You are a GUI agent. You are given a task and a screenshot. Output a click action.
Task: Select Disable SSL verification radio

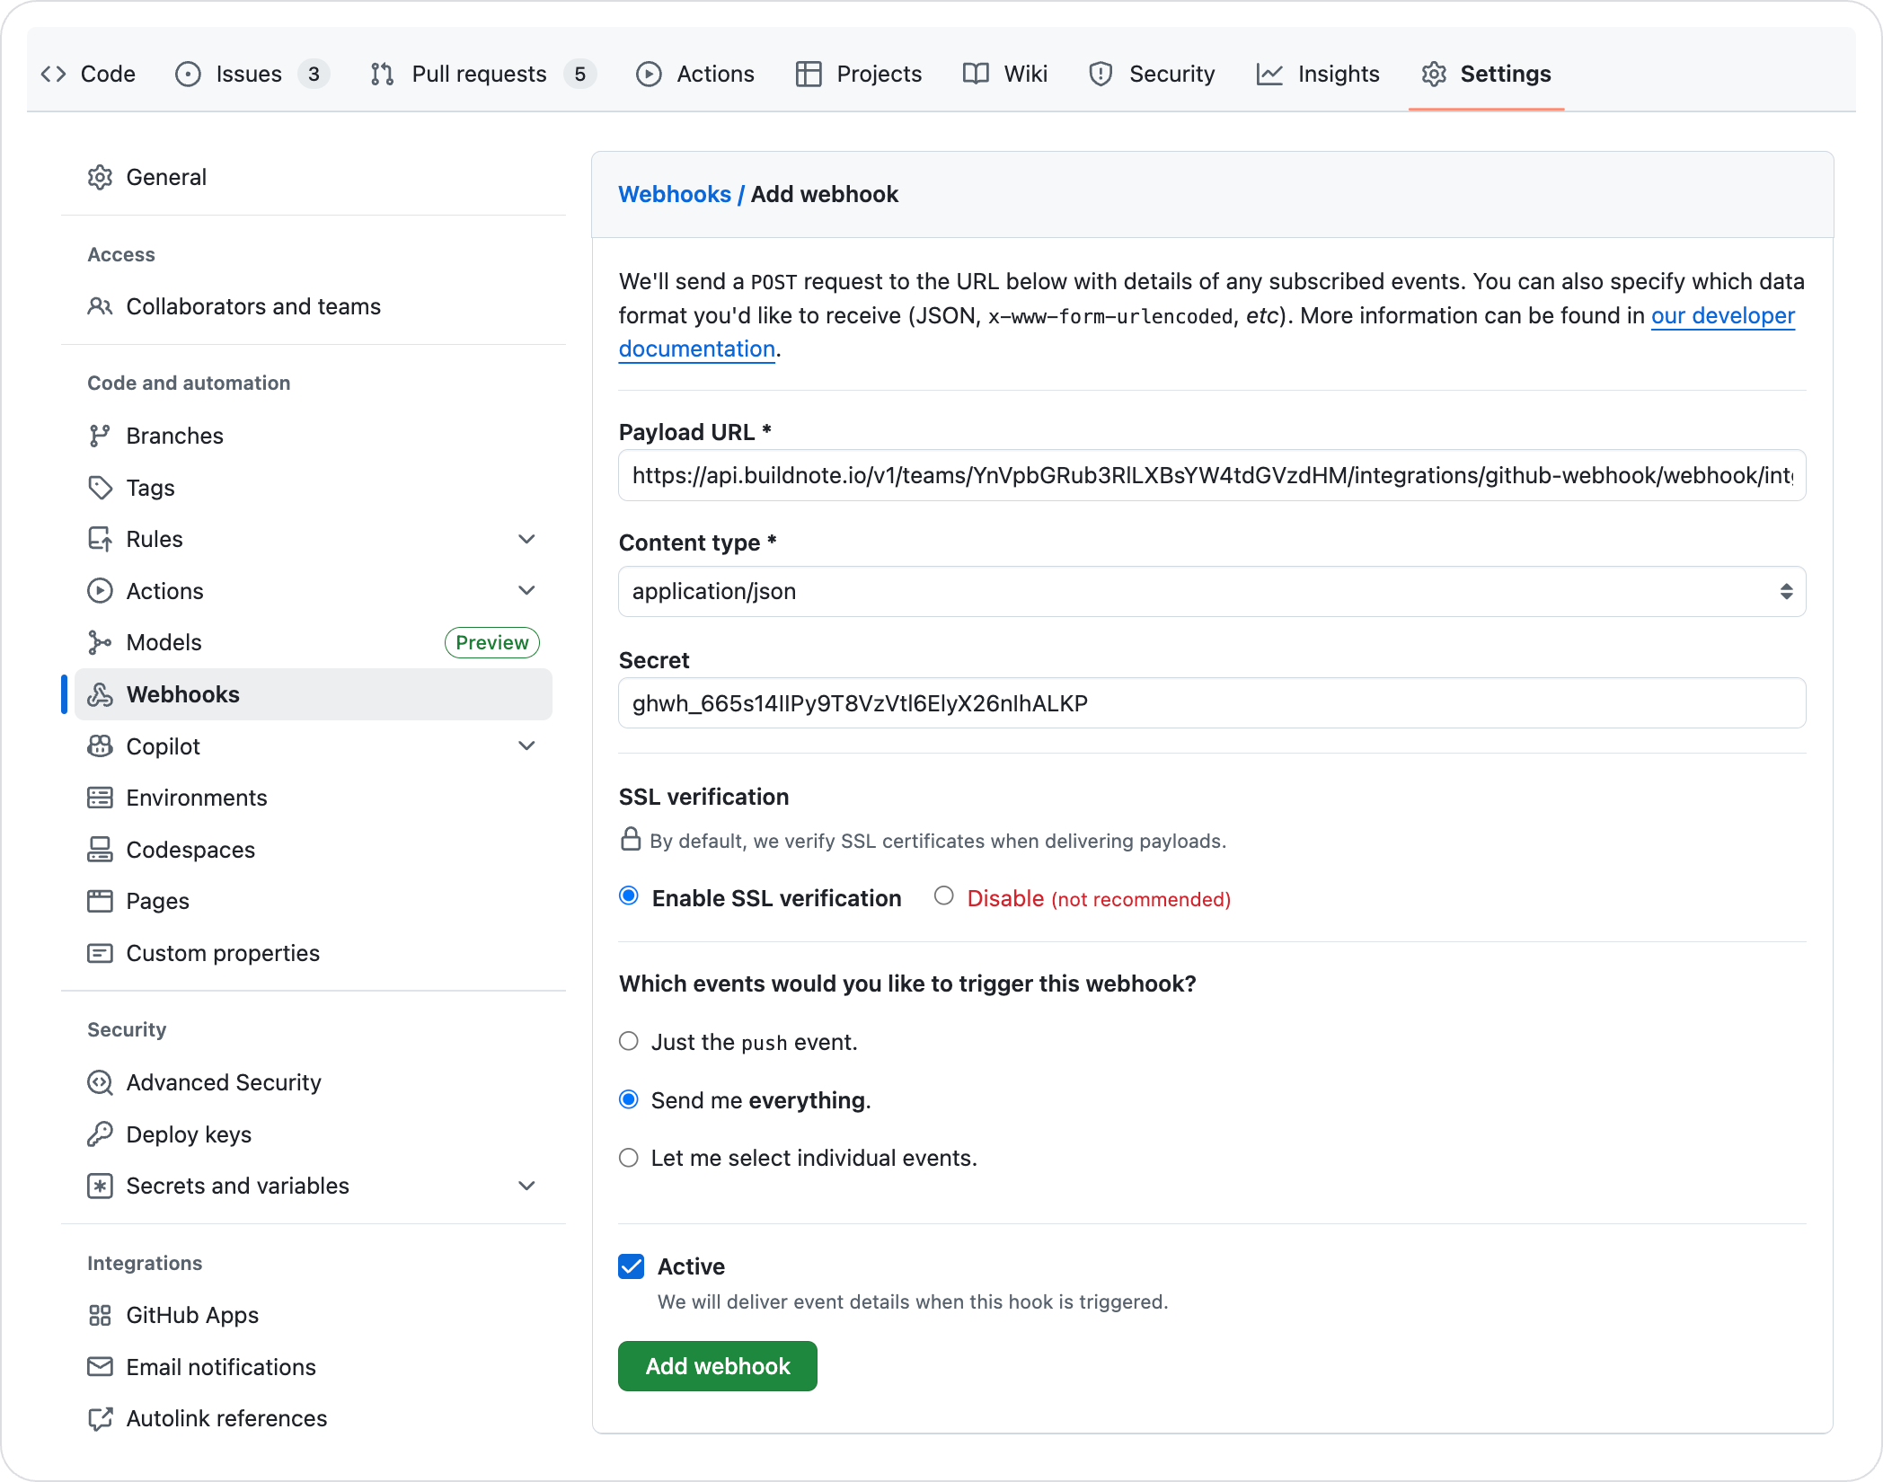943,896
